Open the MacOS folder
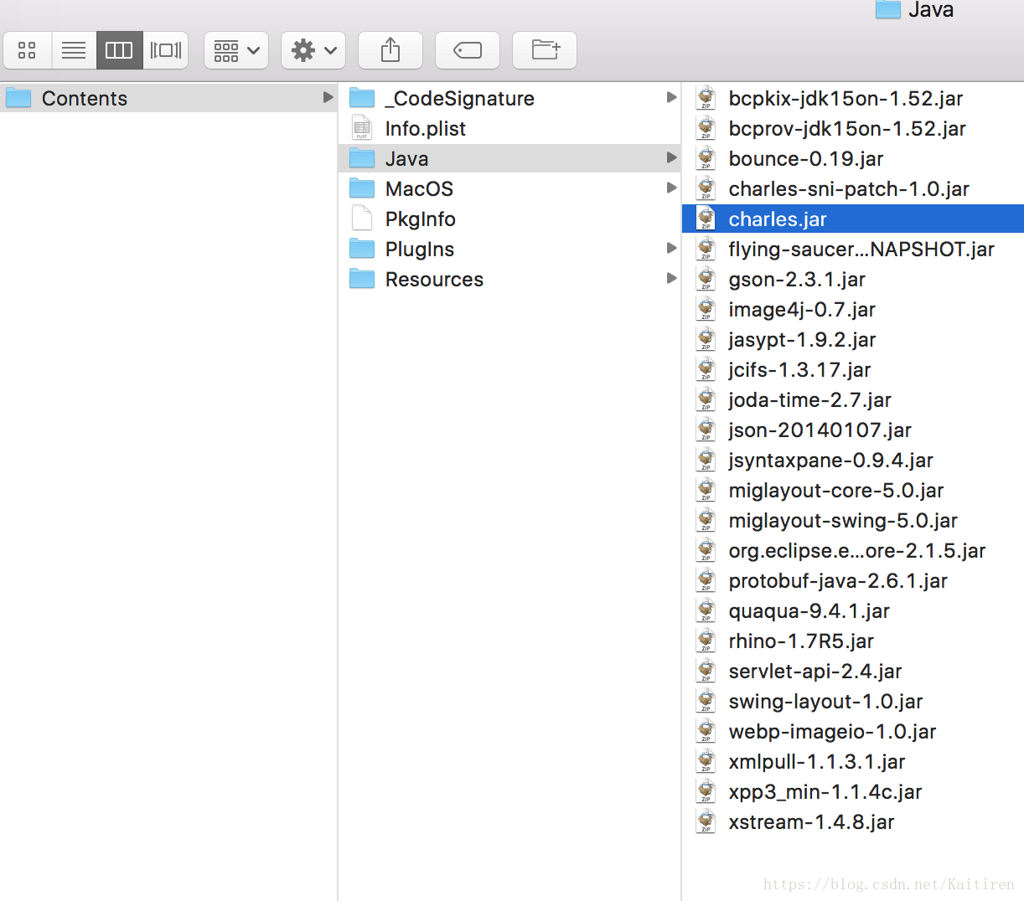Viewport: 1024px width, 901px height. click(509, 188)
